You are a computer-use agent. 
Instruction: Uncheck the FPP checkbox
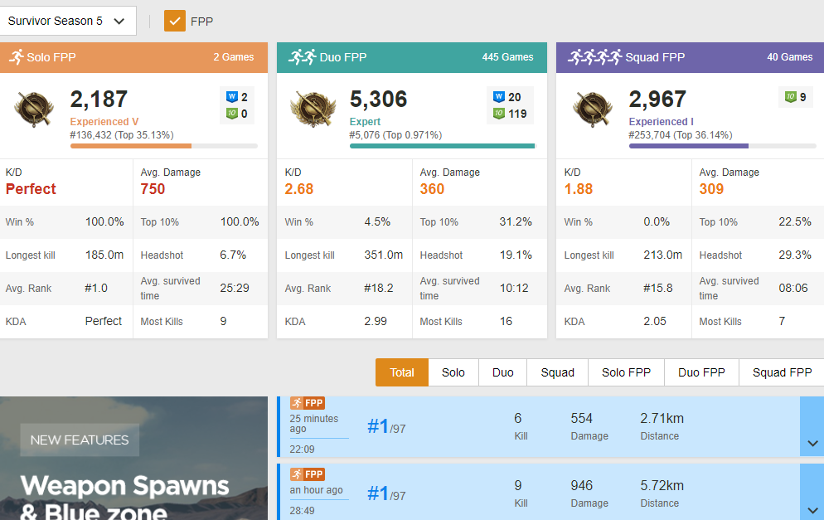pyautogui.click(x=175, y=21)
